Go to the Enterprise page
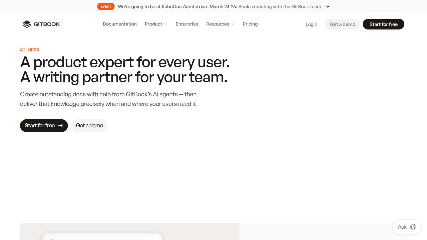This screenshot has width=427, height=240. coord(187,24)
